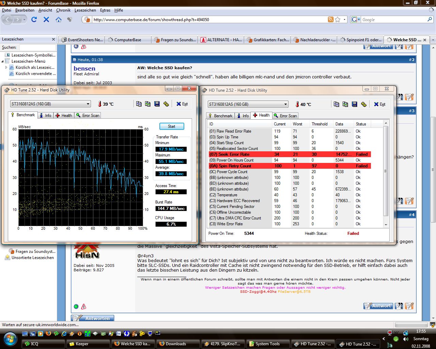The width and height of the screenshot is (436, 349).
Task: Select Spinpoint F1 browser tab
Action: pyautogui.click(x=360, y=40)
